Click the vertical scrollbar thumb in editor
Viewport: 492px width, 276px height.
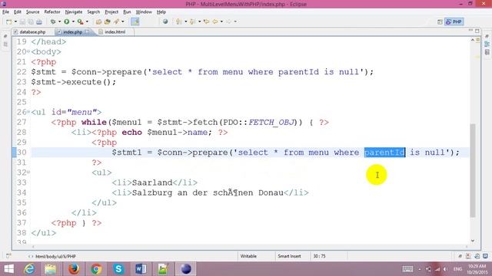[473, 170]
